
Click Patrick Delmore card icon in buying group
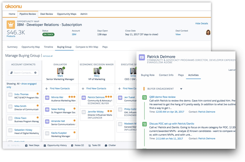pos(84,98)
